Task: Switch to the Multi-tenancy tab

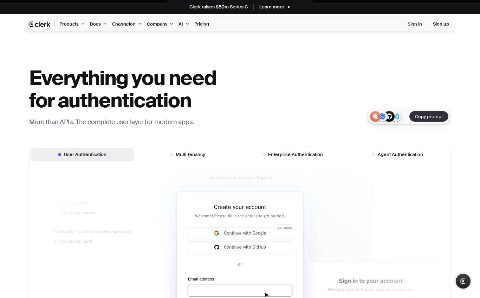Action: (x=187, y=155)
